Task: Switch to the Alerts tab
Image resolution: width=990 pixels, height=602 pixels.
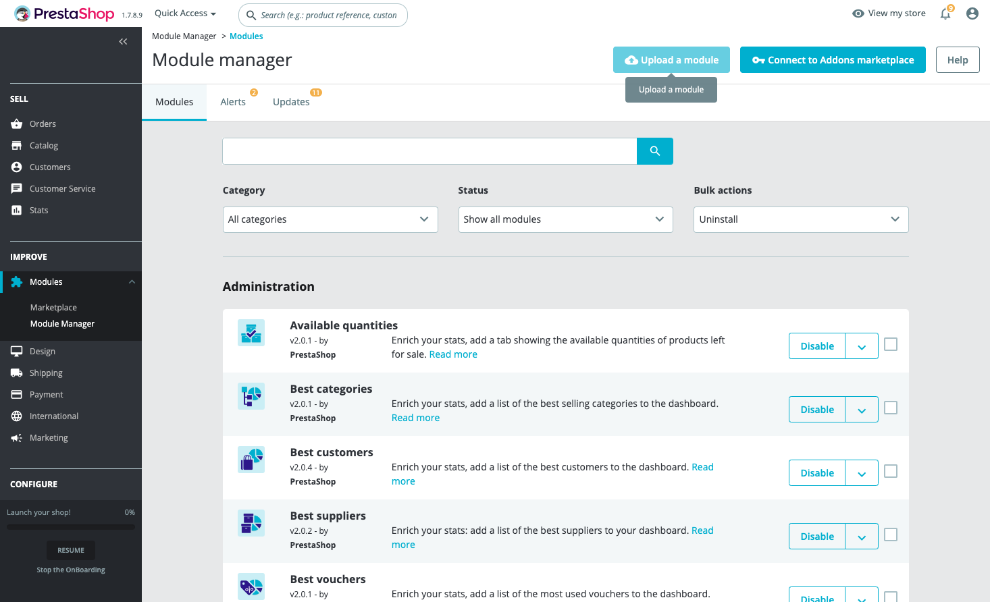Action: click(x=233, y=103)
